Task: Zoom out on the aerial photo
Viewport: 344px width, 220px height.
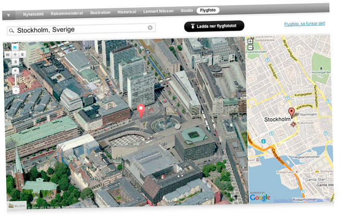Action: click(x=16, y=90)
